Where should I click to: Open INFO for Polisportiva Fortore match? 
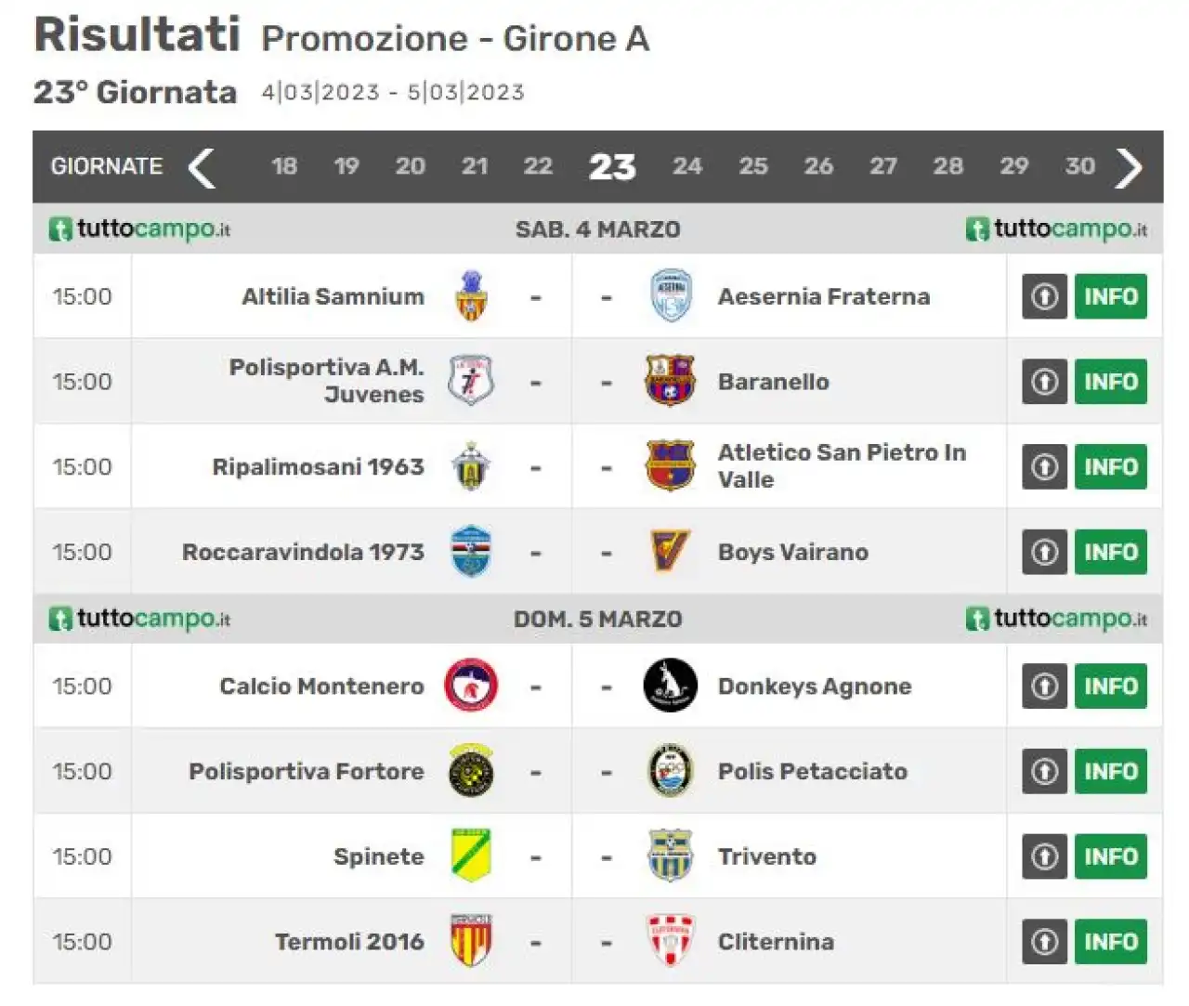pos(1111,771)
